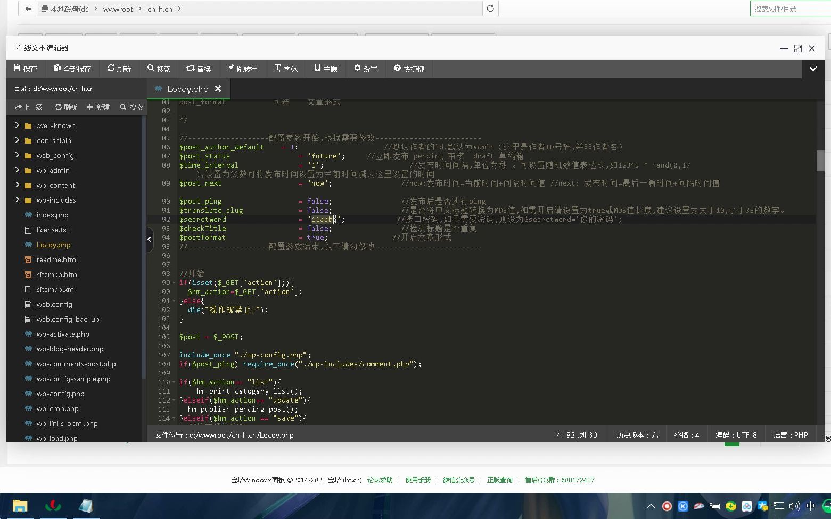Screen dimensions: 831x519
Task: Click the 行 92 ,列 30 status entry
Action: click(x=577, y=435)
